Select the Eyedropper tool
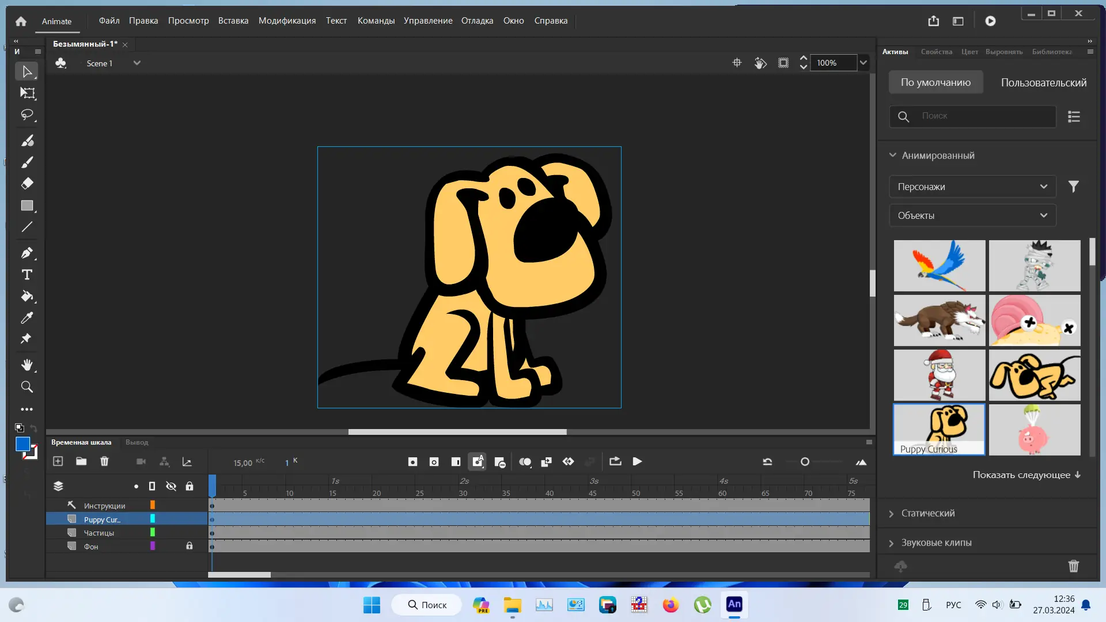 26,317
